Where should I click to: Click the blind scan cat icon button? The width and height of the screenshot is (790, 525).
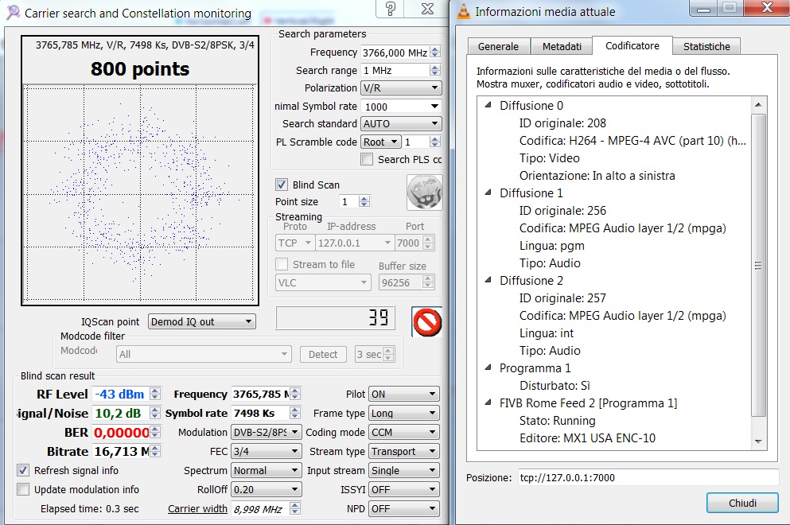(x=424, y=192)
